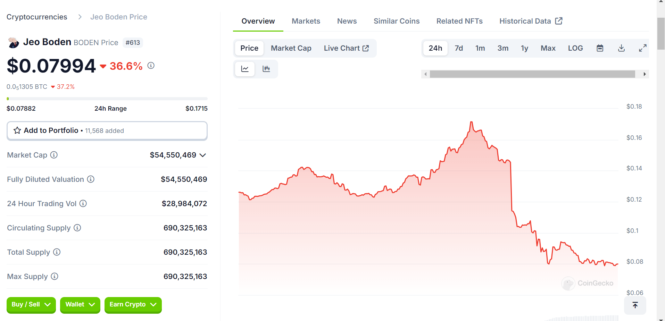Expand the Market Cap value chevron

203,155
